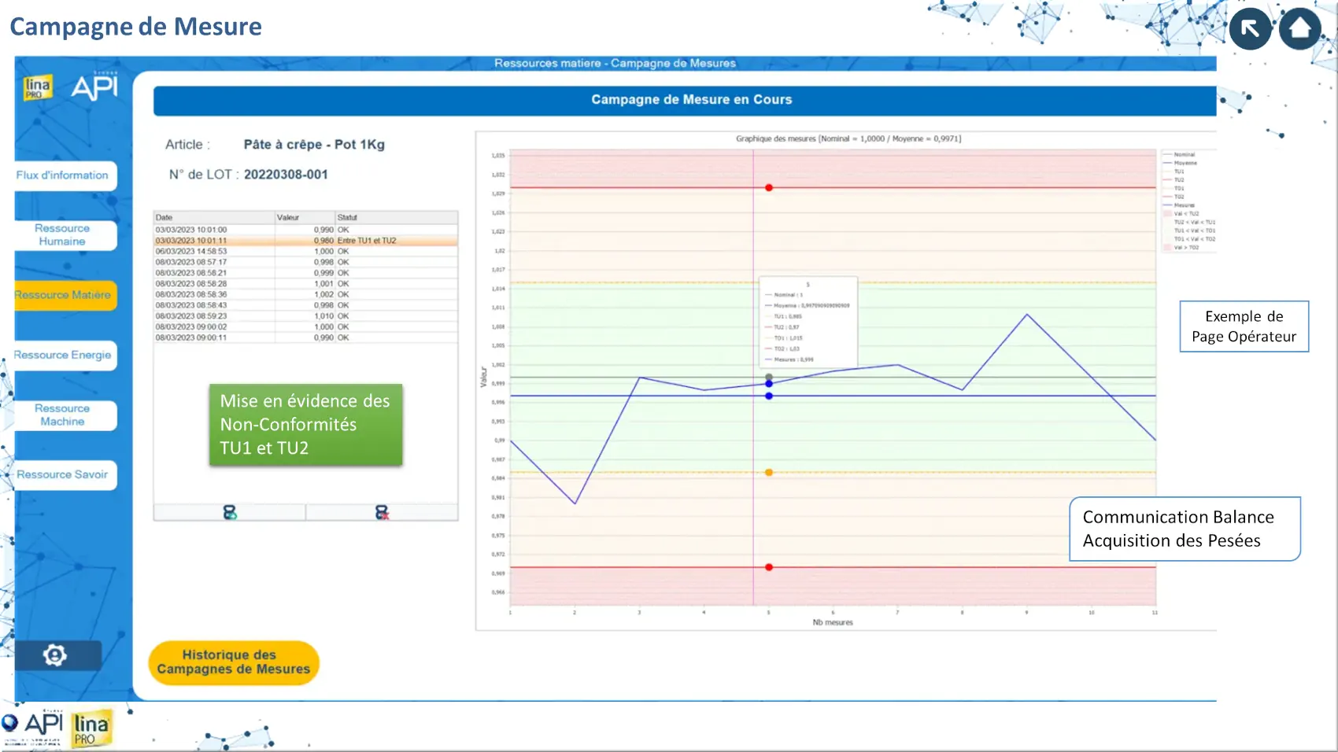The height and width of the screenshot is (752, 1338).
Task: Click the red upper-limit point on chart
Action: pyautogui.click(x=769, y=188)
